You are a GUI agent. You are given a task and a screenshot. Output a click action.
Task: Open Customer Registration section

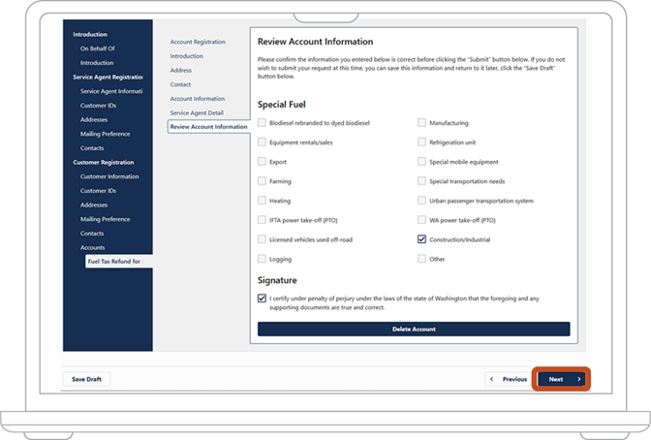pos(103,163)
